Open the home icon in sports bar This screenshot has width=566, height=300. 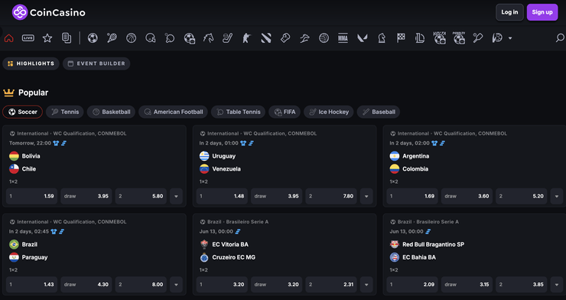point(9,38)
